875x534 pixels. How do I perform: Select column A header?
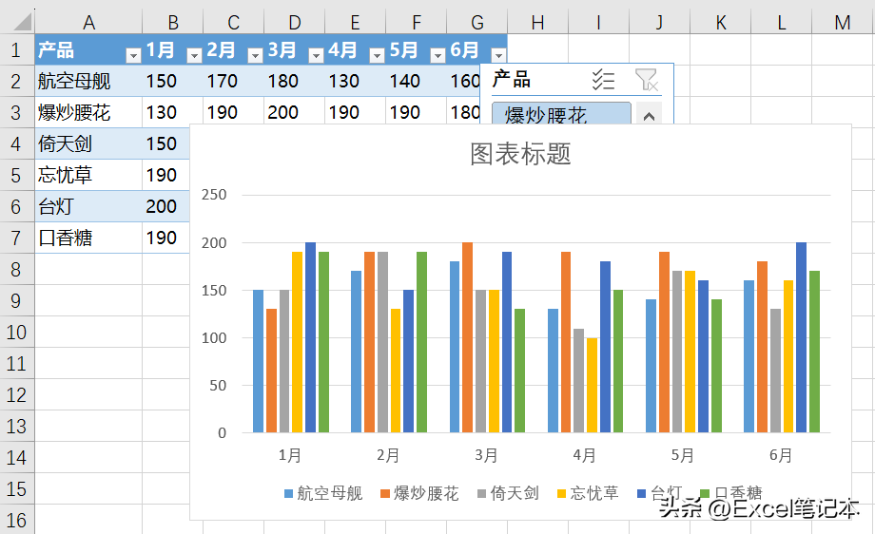click(88, 22)
